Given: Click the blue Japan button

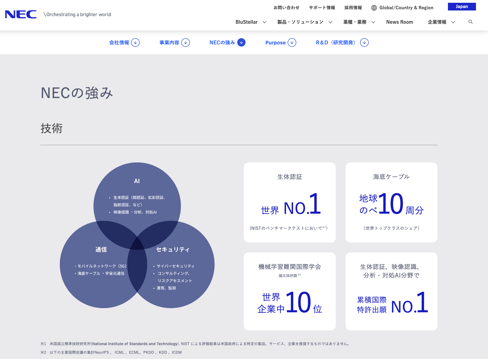Looking at the screenshot, I should click(x=461, y=7).
